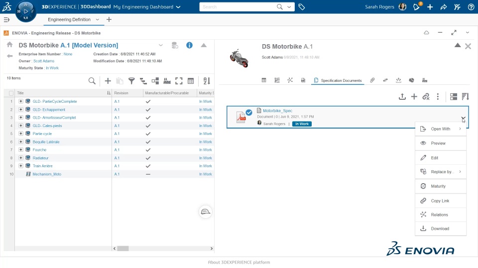478x268 pixels.
Task: Open the help question mark icon
Action: pos(471,6)
